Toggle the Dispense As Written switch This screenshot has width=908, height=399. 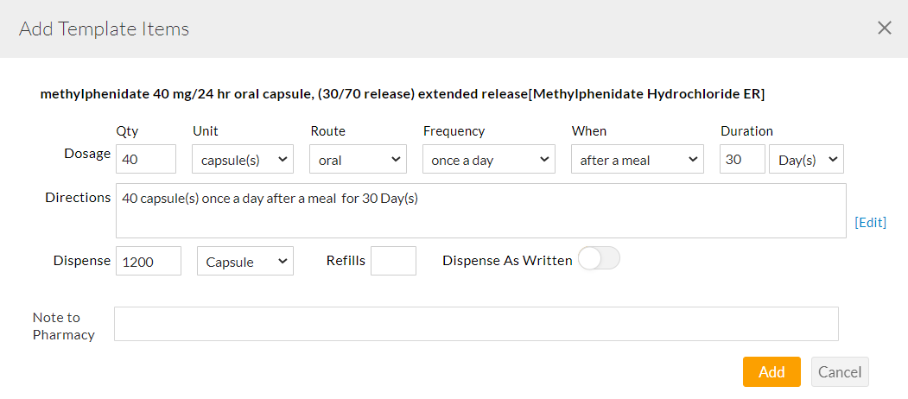[599, 259]
